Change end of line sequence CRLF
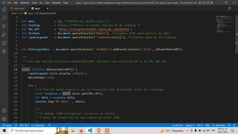This screenshot has height=134, width=238. pos(208,125)
